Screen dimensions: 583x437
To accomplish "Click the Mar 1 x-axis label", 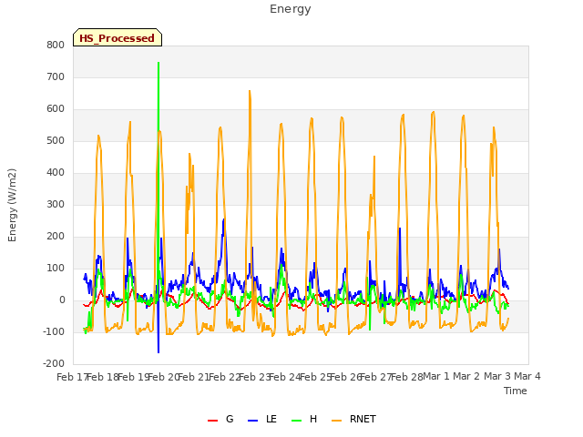I will pos(436,376).
